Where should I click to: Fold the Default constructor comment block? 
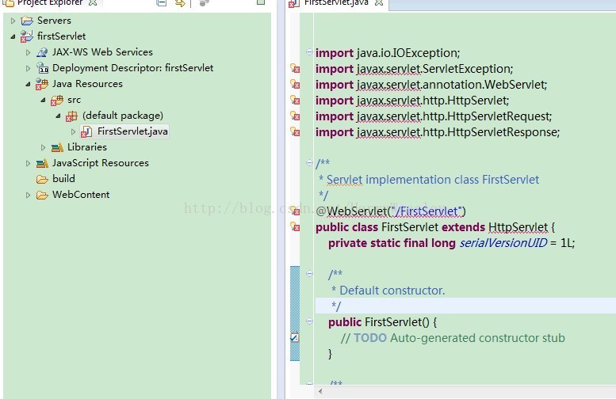(309, 275)
